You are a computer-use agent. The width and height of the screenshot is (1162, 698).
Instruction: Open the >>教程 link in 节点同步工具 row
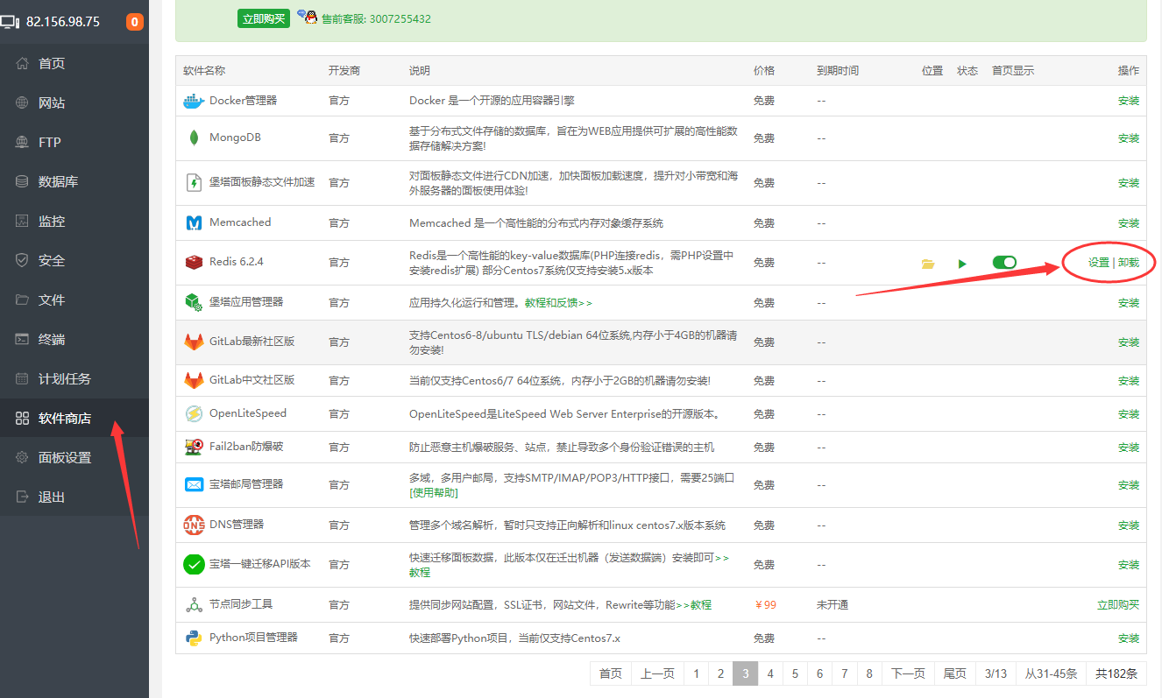click(x=693, y=605)
